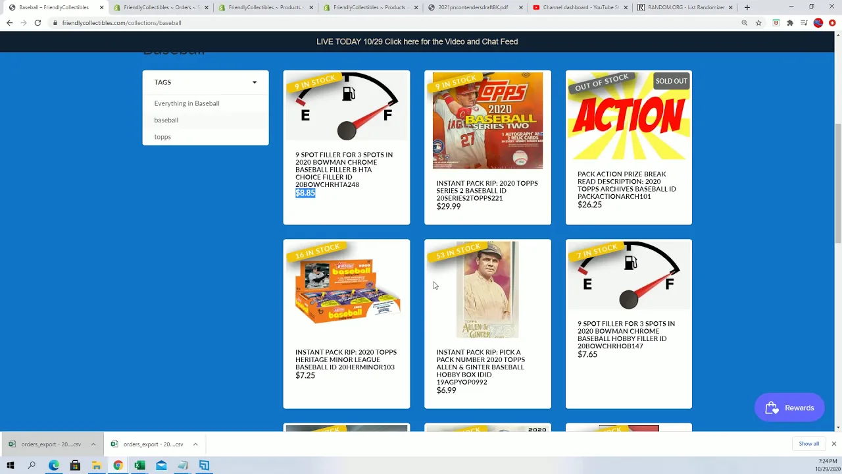The height and width of the screenshot is (474, 842).
Task: Select the topps tag filter
Action: coord(162,137)
